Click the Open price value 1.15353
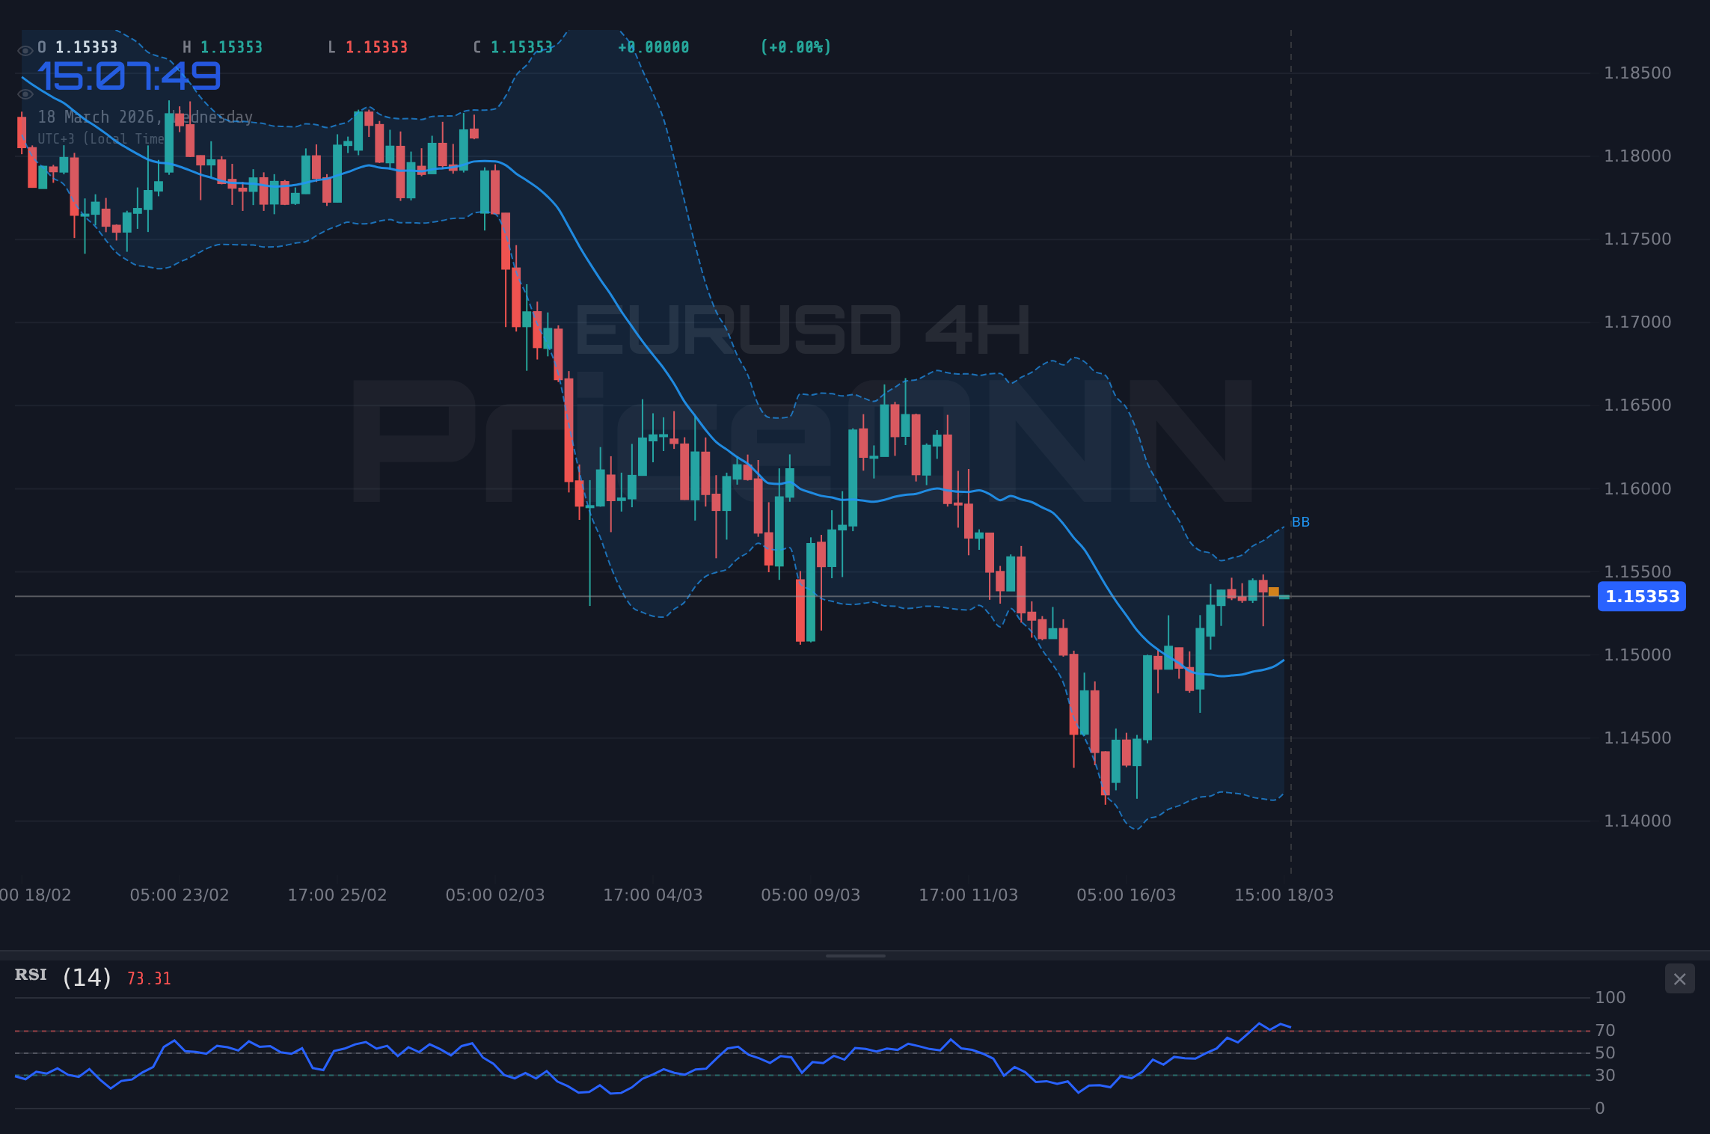The image size is (1710, 1134). coord(85,46)
